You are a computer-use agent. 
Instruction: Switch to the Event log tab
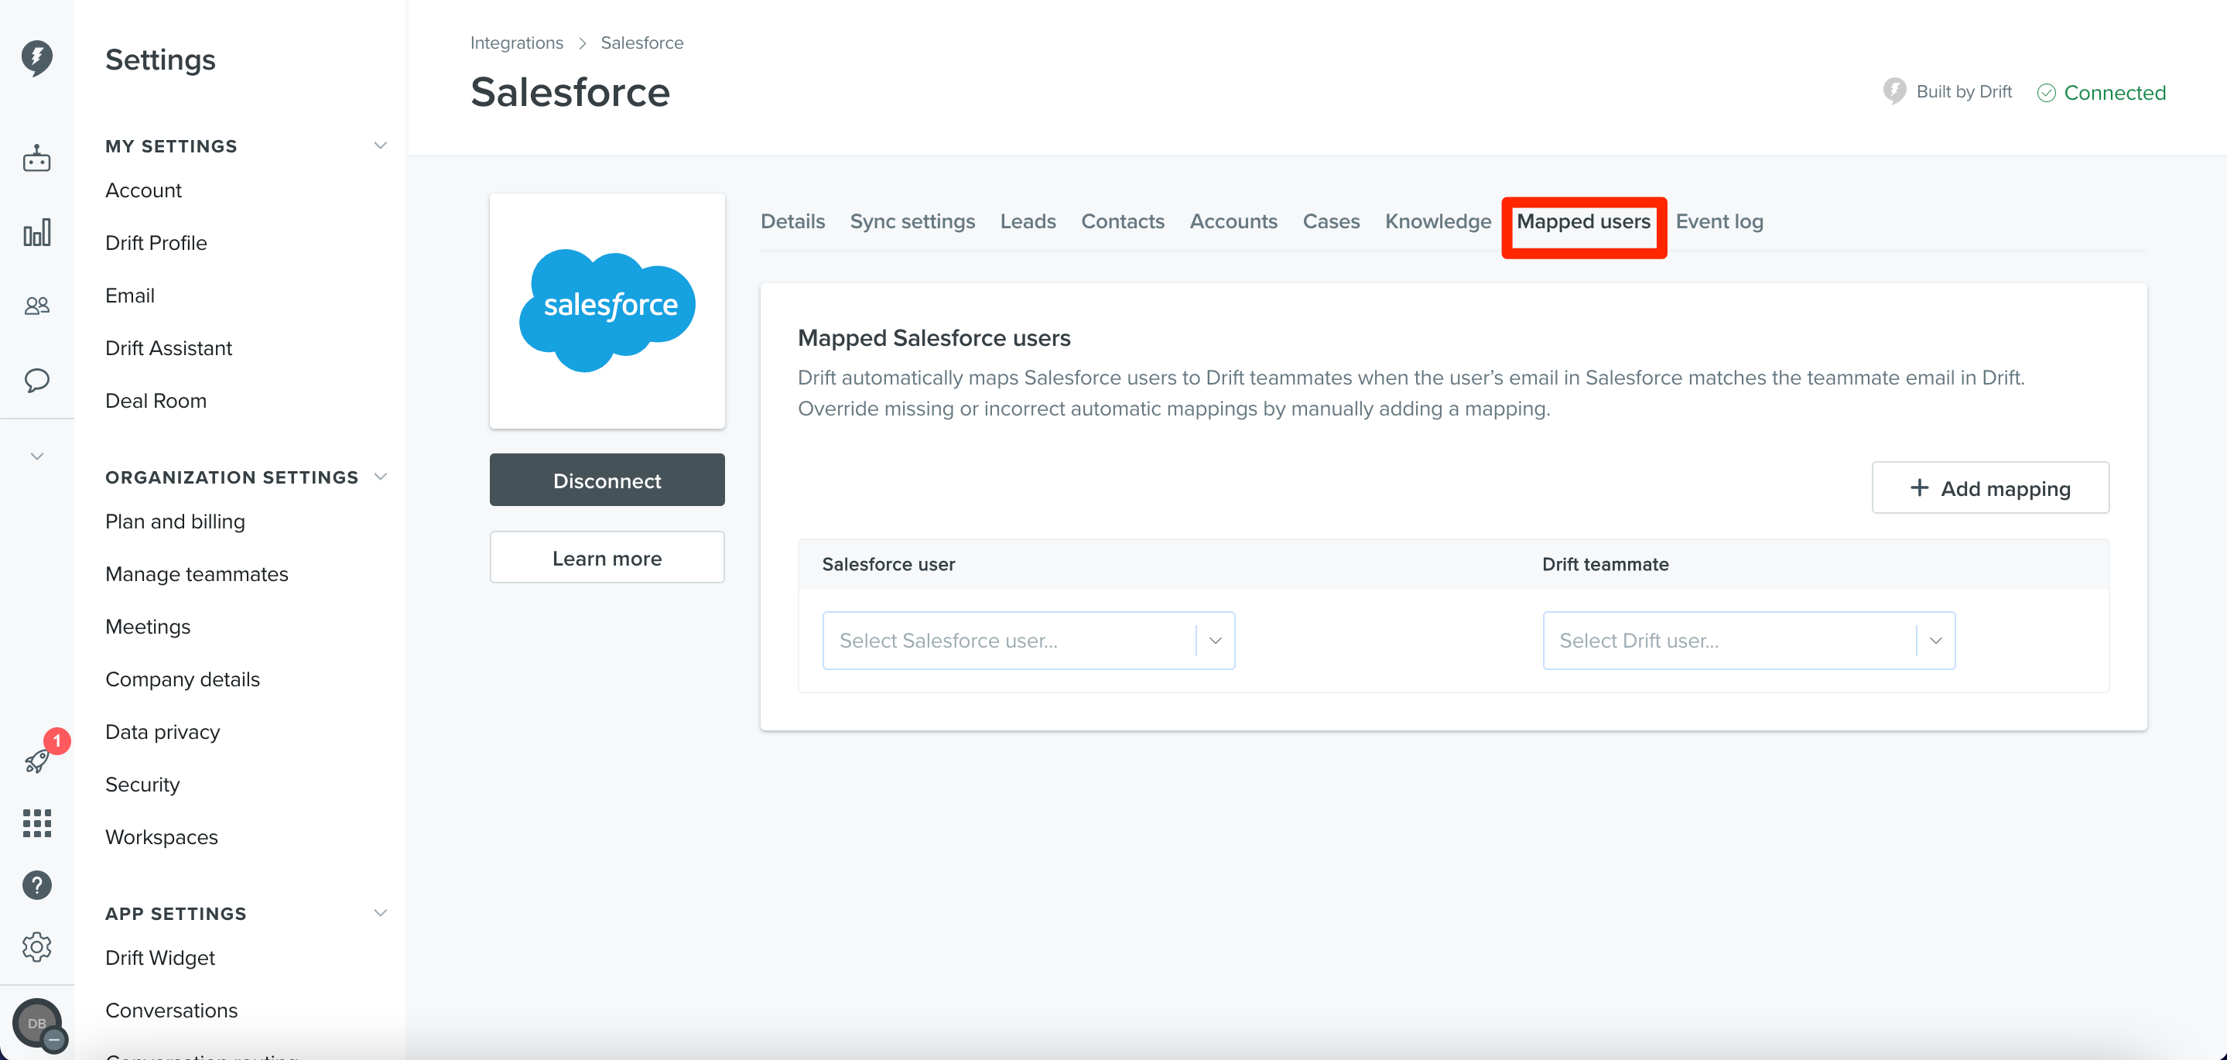pyautogui.click(x=1719, y=221)
